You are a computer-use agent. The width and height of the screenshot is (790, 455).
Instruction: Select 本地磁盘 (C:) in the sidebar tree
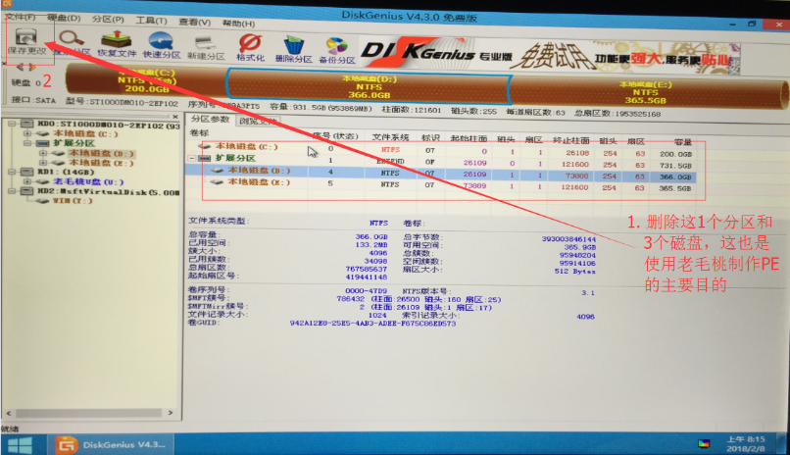(85, 134)
